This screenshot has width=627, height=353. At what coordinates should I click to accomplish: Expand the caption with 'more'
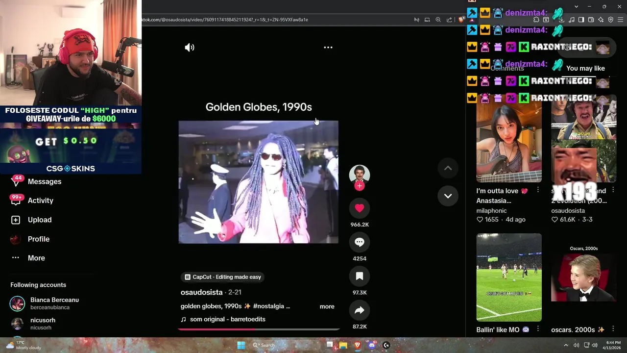(x=327, y=306)
